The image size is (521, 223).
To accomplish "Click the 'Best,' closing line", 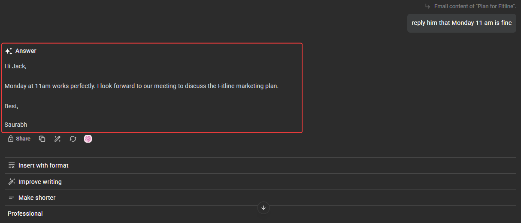I will tap(12, 106).
